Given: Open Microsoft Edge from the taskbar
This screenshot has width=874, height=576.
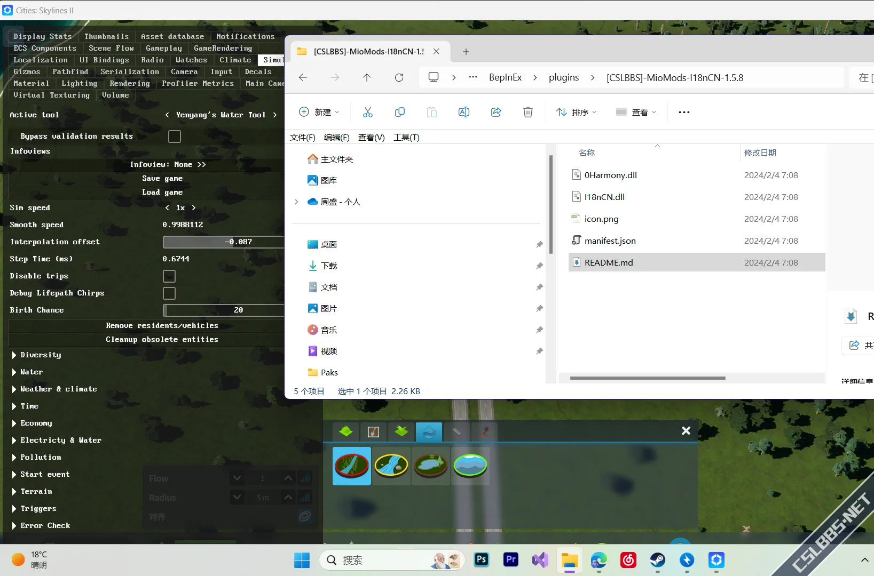Looking at the screenshot, I should [x=599, y=559].
